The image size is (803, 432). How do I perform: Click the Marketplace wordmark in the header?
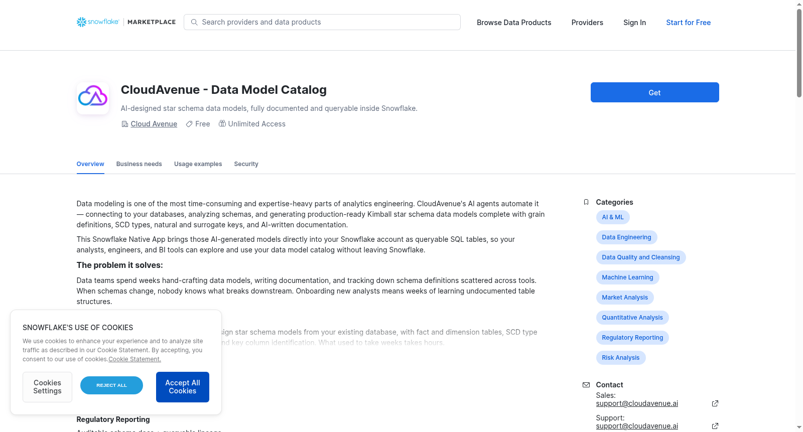(x=152, y=22)
